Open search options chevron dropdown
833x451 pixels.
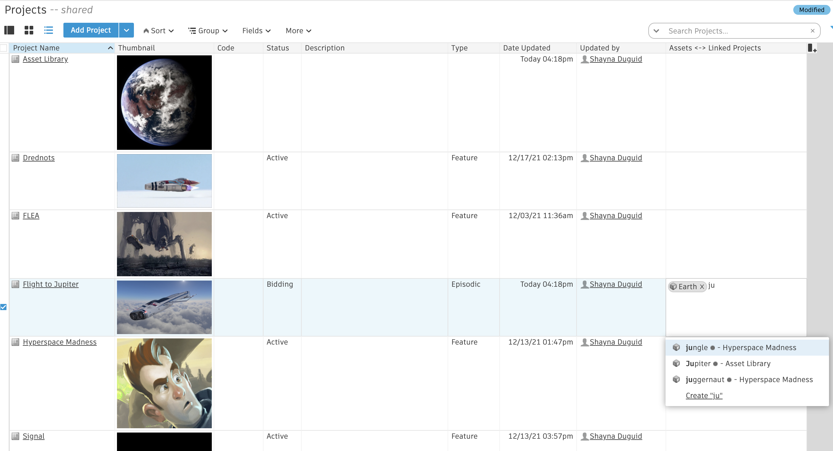point(656,31)
